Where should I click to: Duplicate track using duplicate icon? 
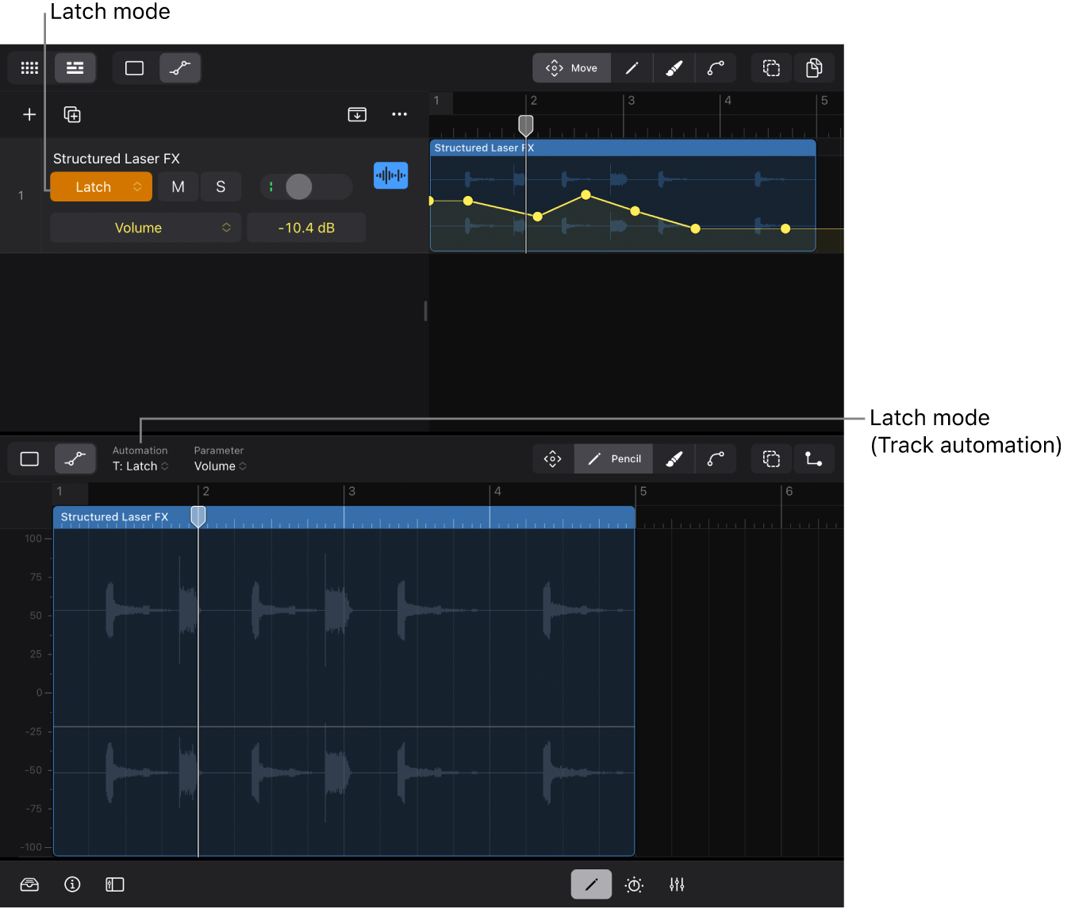pyautogui.click(x=72, y=115)
